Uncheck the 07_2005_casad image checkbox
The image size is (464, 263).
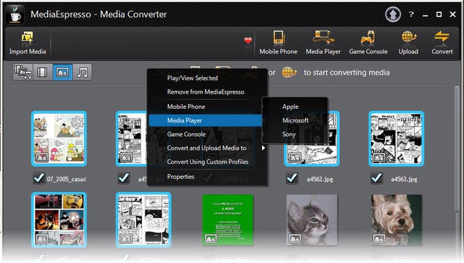click(x=39, y=178)
